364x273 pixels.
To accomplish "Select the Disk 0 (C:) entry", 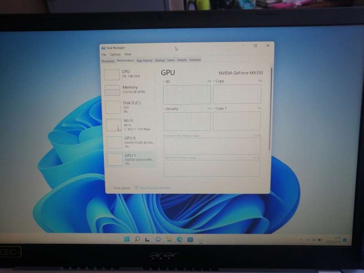I will click(x=130, y=107).
